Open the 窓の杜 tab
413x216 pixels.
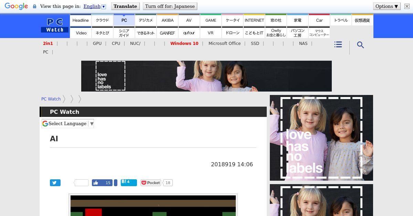point(276,20)
